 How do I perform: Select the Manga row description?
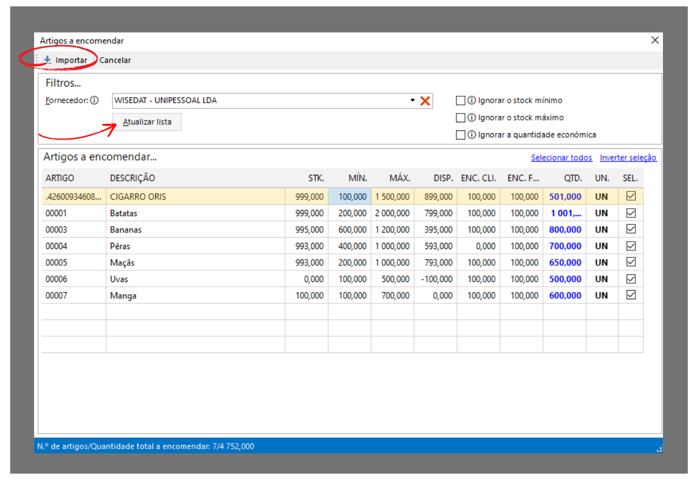pyautogui.click(x=196, y=295)
